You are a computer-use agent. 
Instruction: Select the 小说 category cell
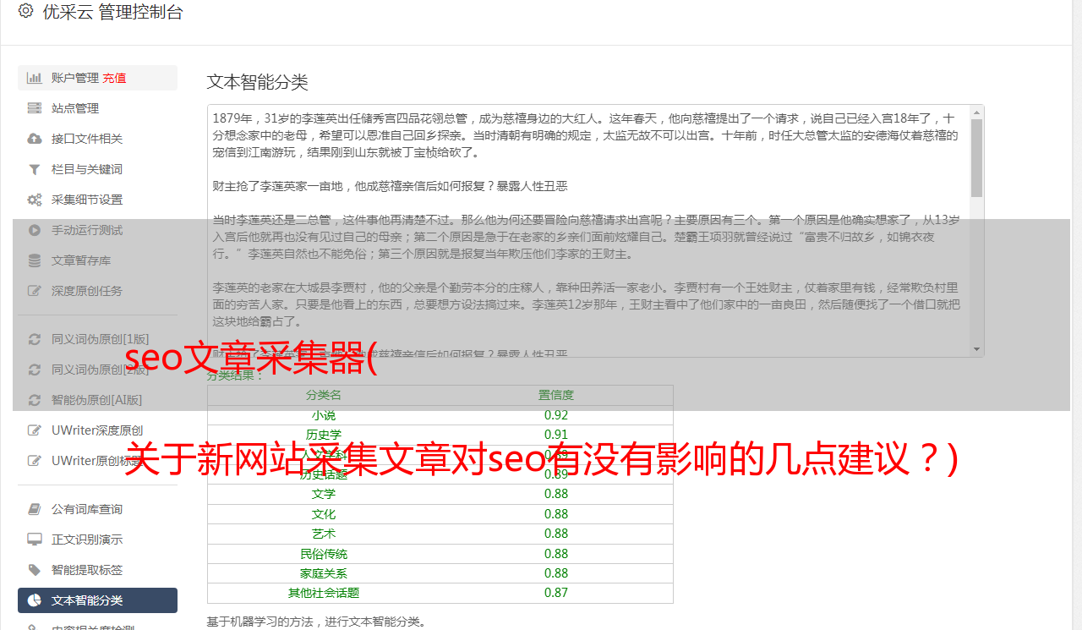pyautogui.click(x=324, y=415)
